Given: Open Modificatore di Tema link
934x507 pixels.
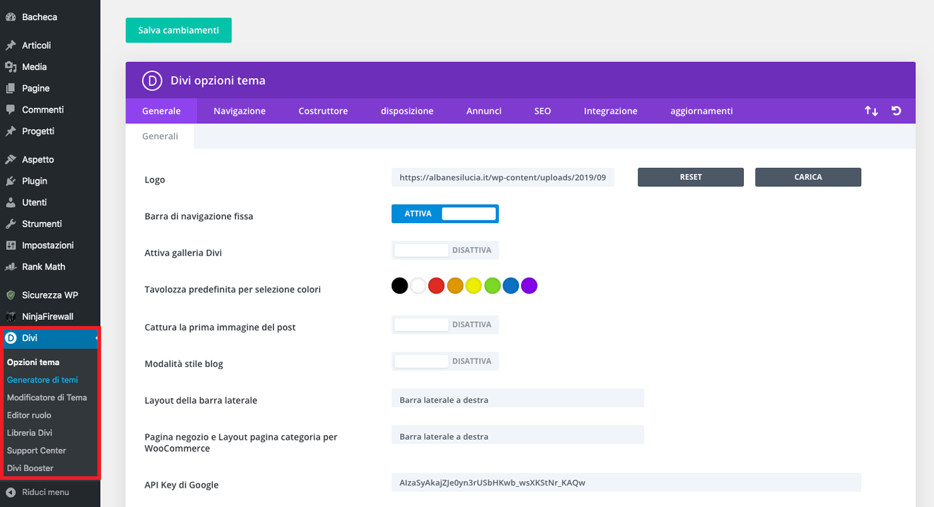Looking at the screenshot, I should [x=47, y=398].
